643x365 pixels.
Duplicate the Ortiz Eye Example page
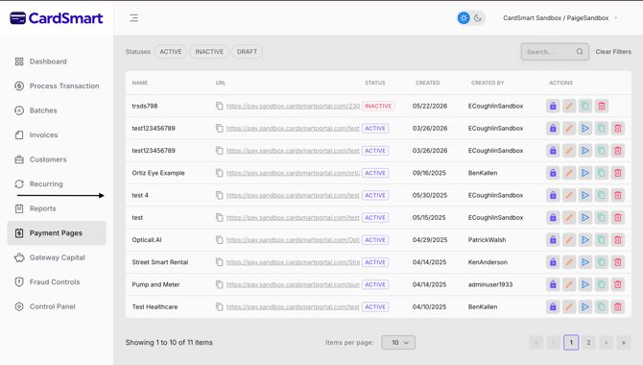click(602, 173)
